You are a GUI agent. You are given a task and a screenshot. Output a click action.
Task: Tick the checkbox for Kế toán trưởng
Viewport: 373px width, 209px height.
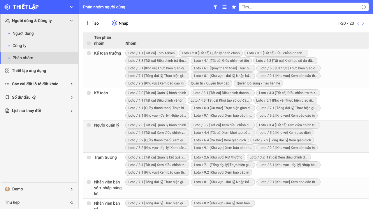click(89, 53)
